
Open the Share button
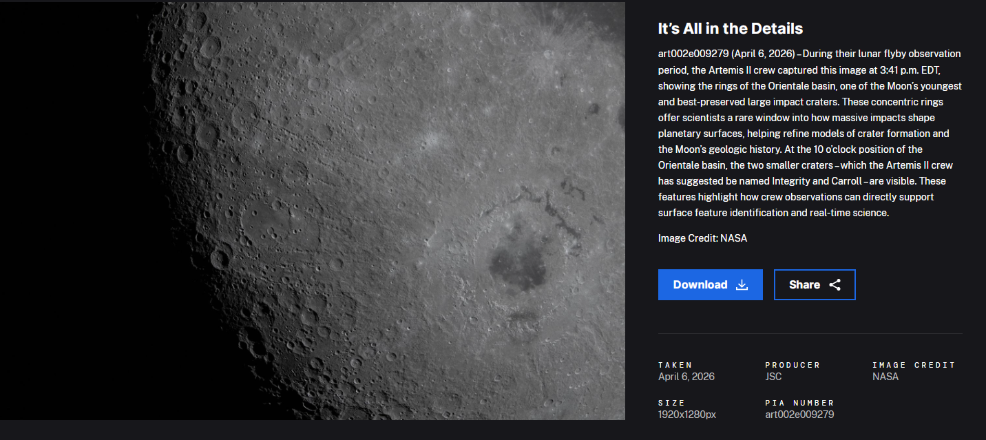814,284
